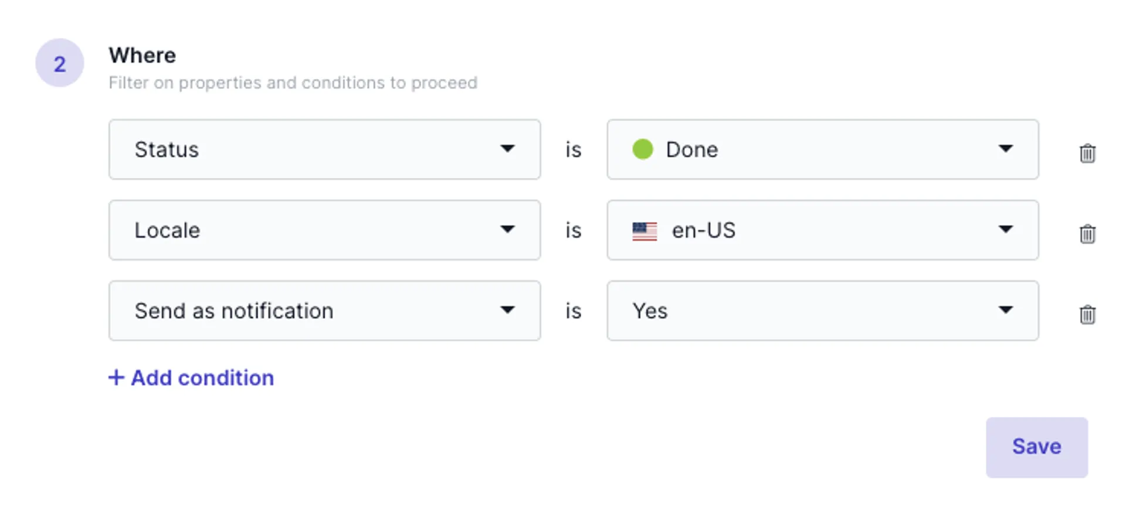Expand the Done value dropdown arrow
Viewport: 1126px width, 516px height.
(x=1006, y=149)
